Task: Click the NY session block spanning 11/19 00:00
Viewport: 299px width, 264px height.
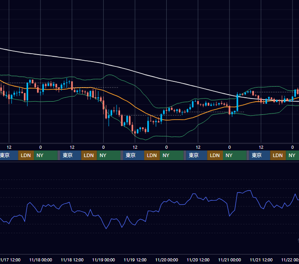Action: (x=109, y=155)
